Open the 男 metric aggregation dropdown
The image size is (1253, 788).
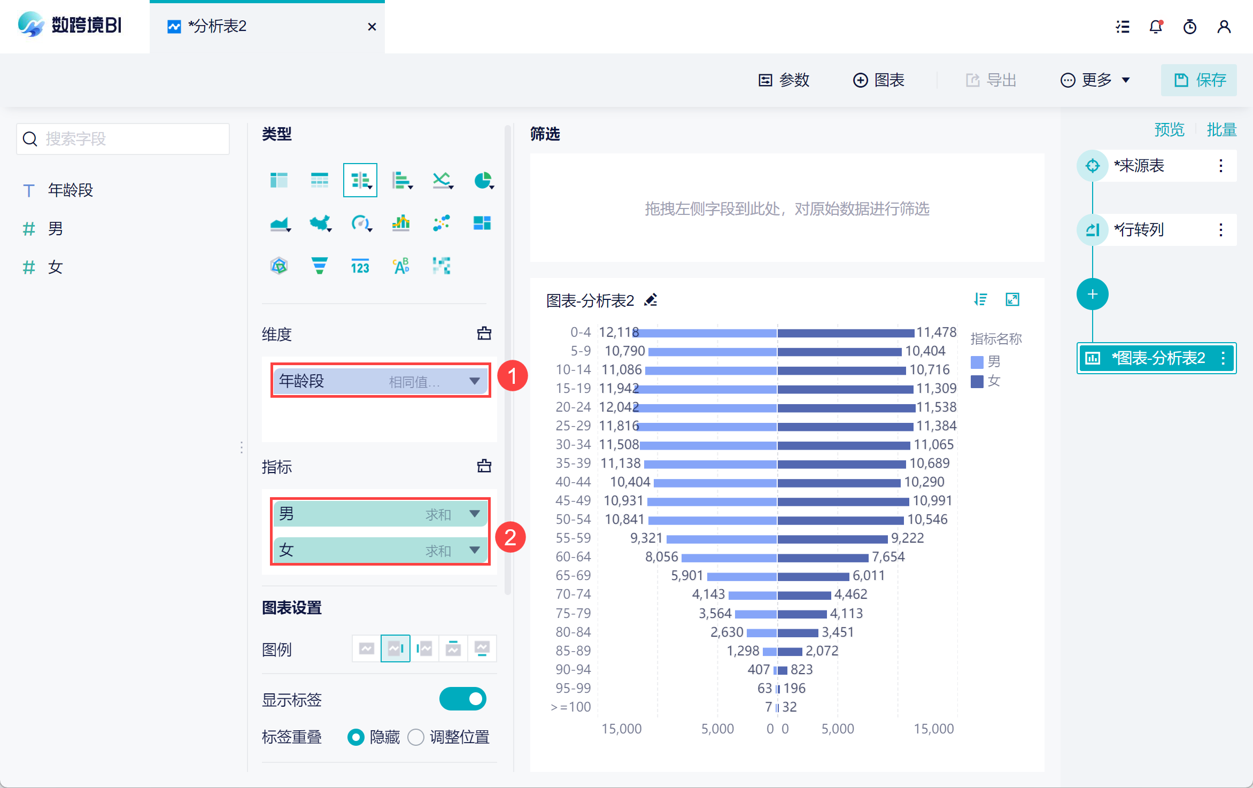tap(474, 514)
